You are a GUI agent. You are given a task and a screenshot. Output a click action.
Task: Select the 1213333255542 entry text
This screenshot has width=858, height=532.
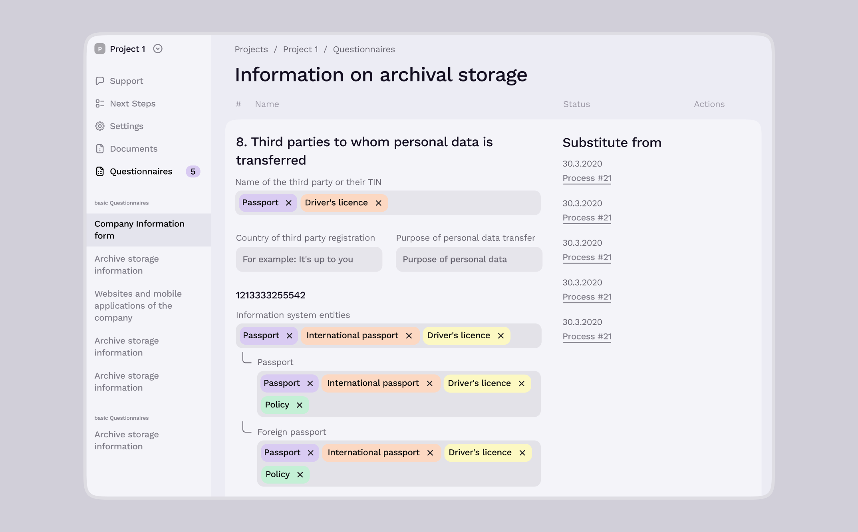(x=270, y=295)
